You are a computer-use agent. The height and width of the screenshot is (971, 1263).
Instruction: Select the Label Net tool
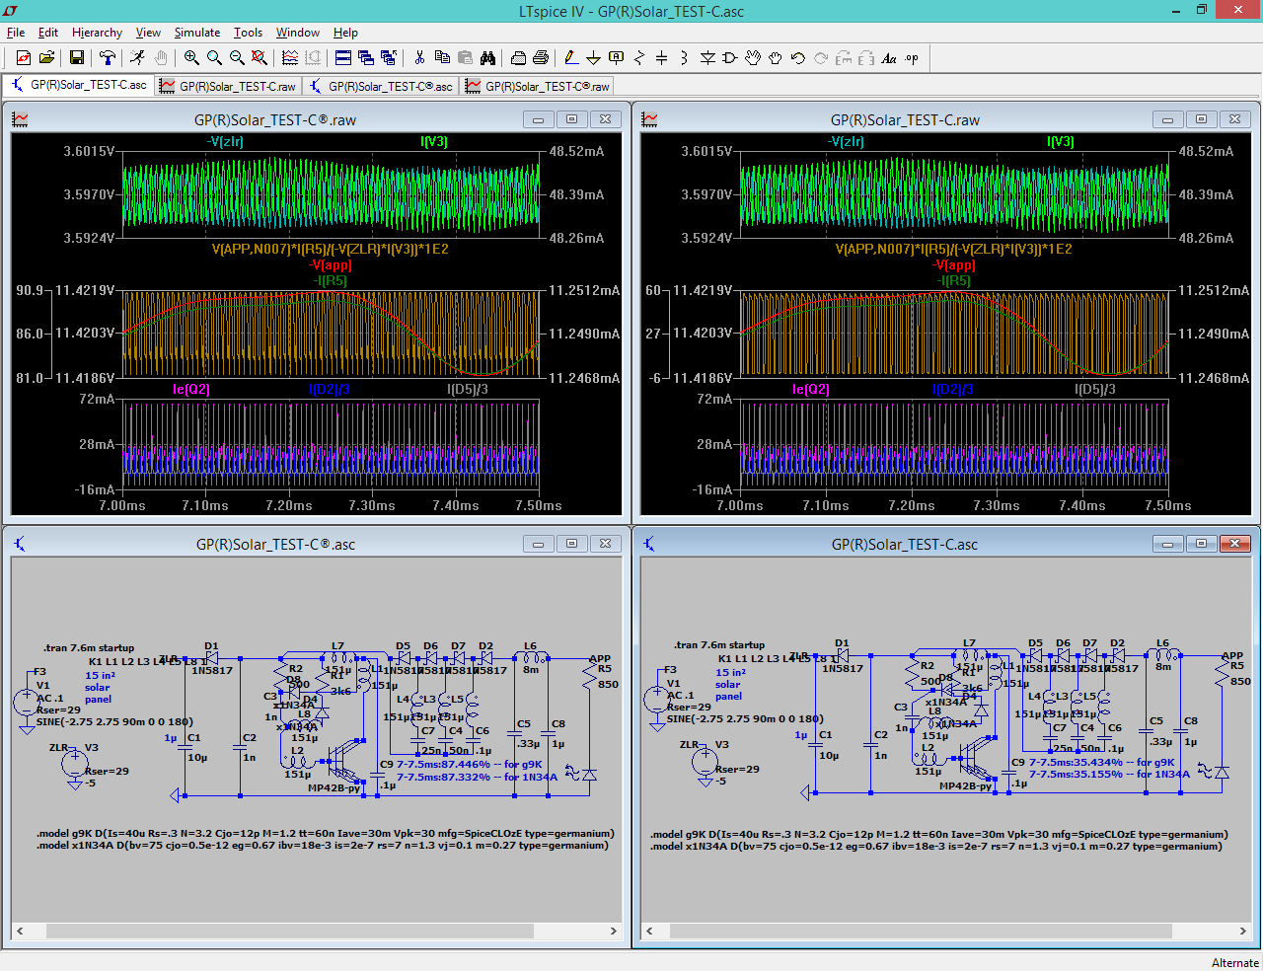coord(617,58)
